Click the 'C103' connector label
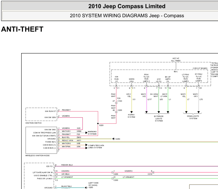Viewport: 218px width, 189px height. 120,101
